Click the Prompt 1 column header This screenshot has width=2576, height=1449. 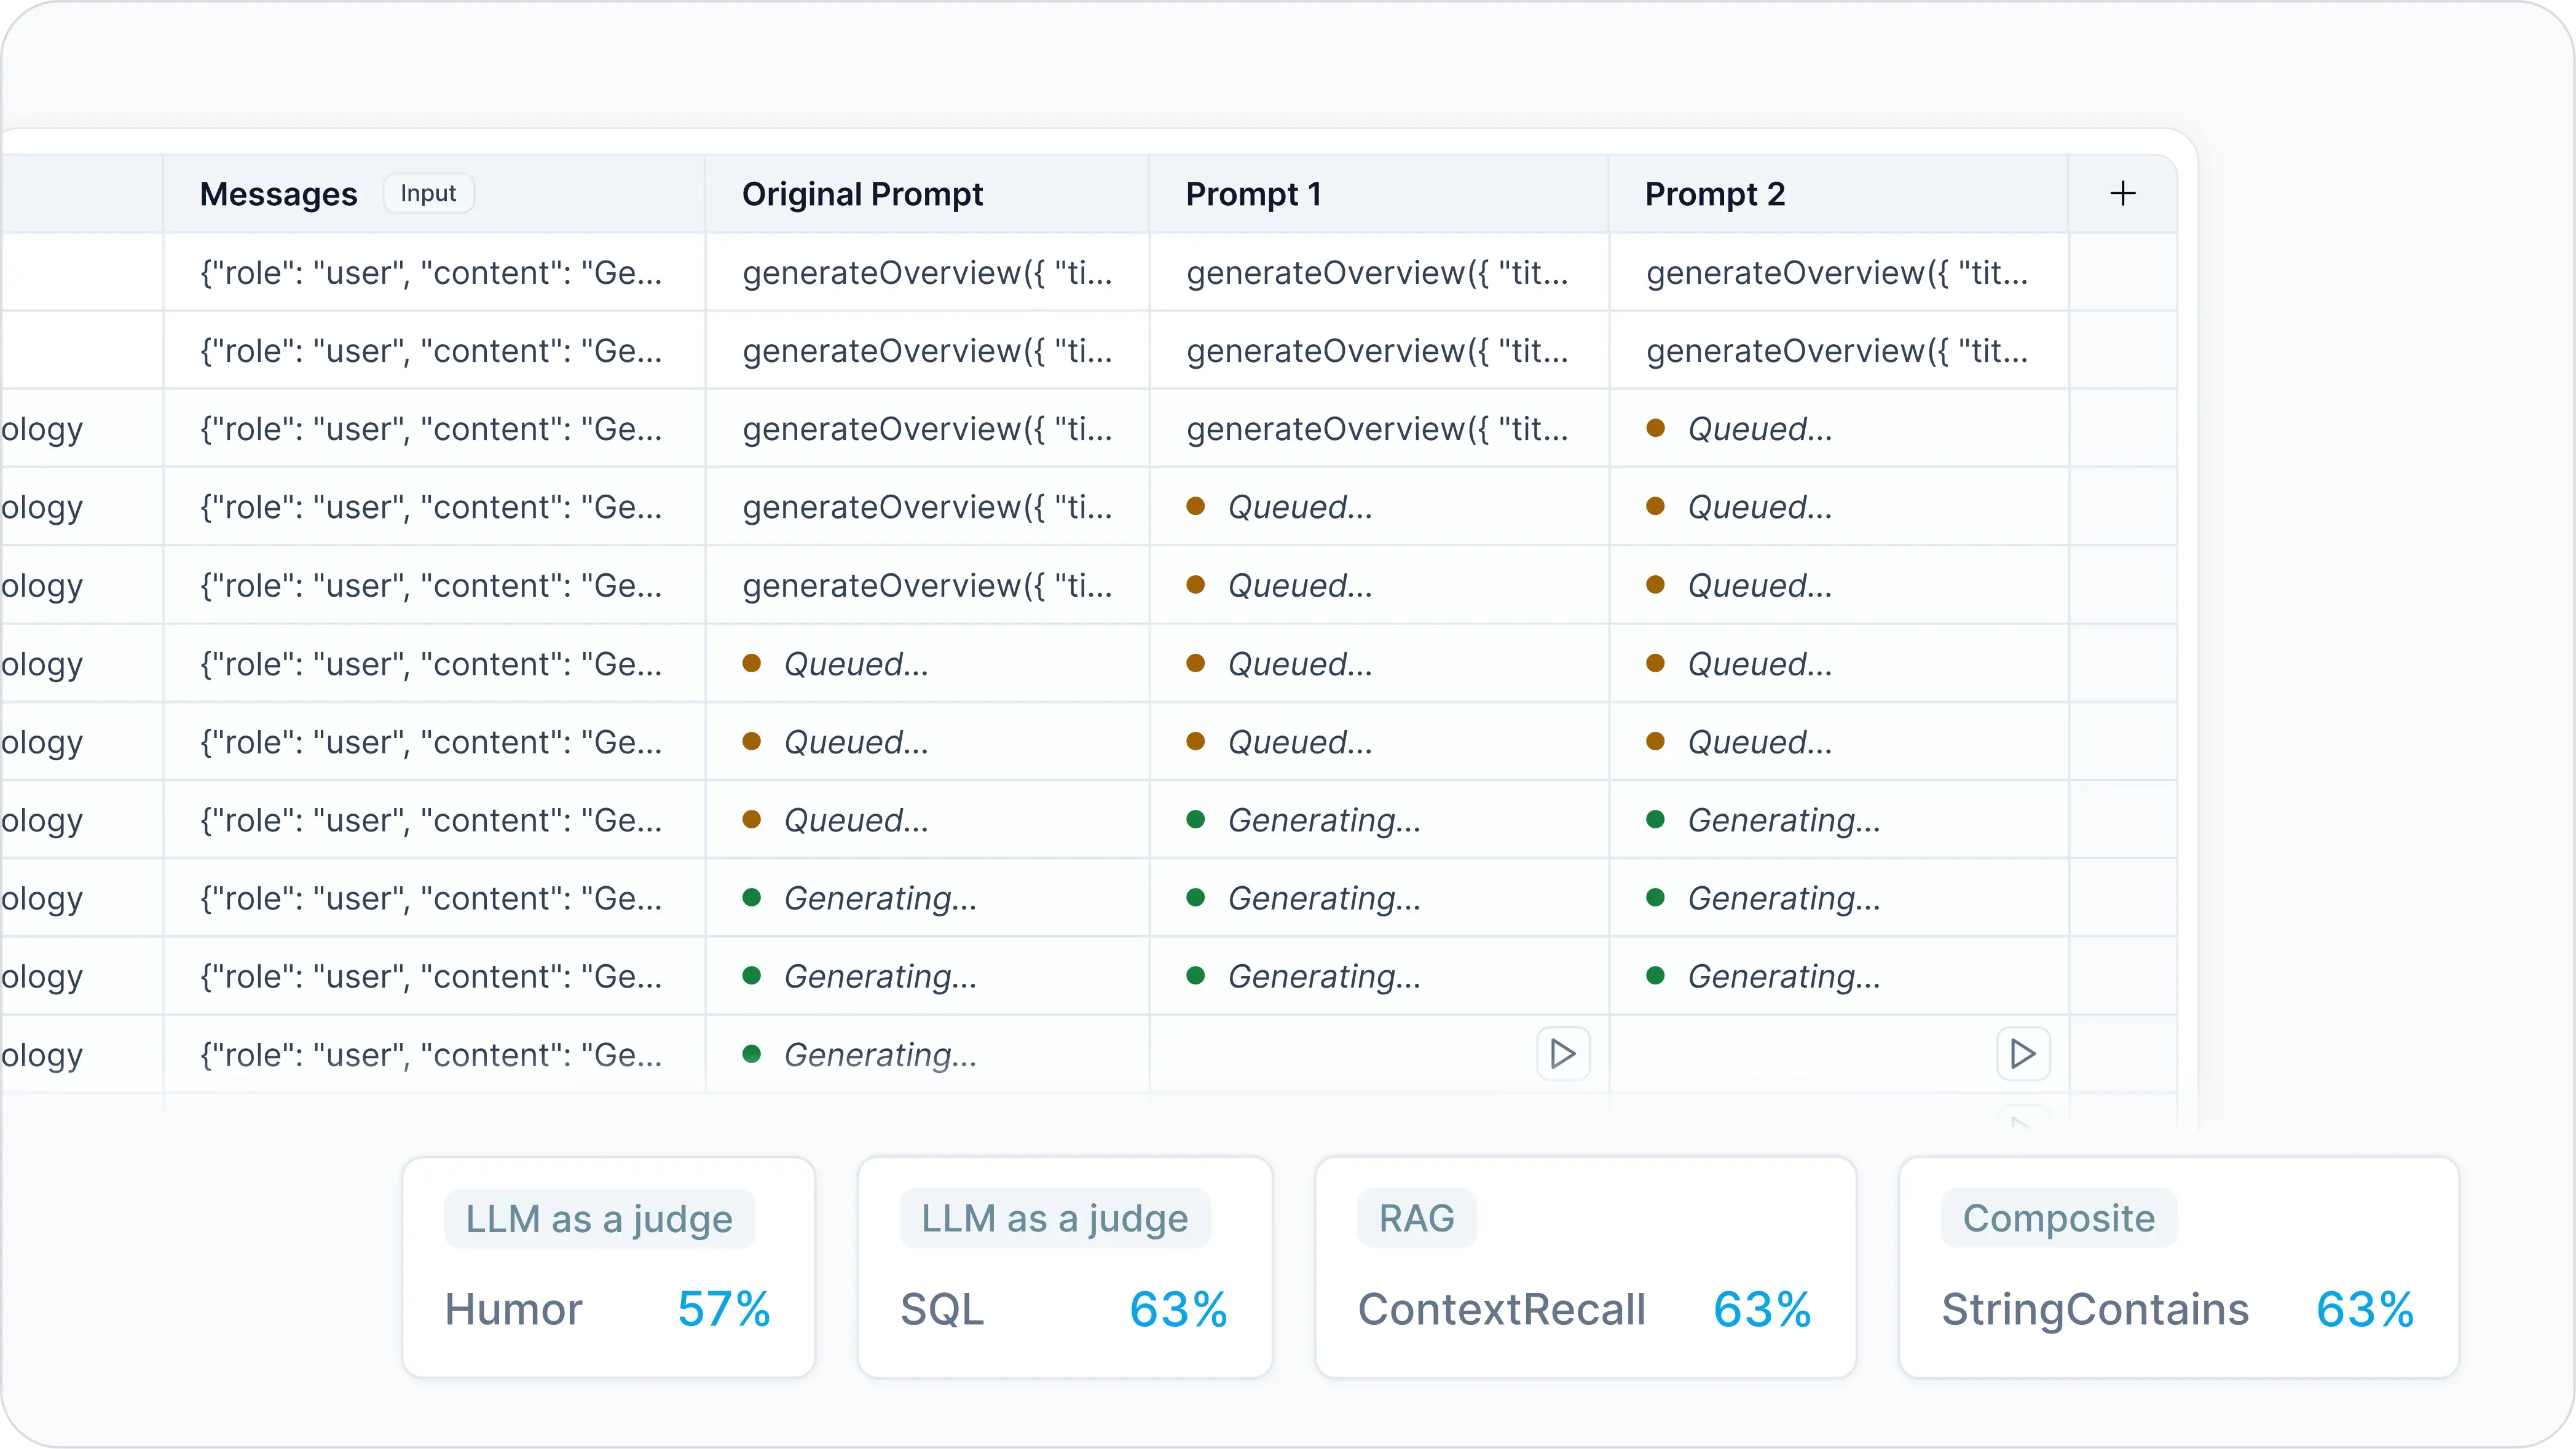click(x=1253, y=194)
